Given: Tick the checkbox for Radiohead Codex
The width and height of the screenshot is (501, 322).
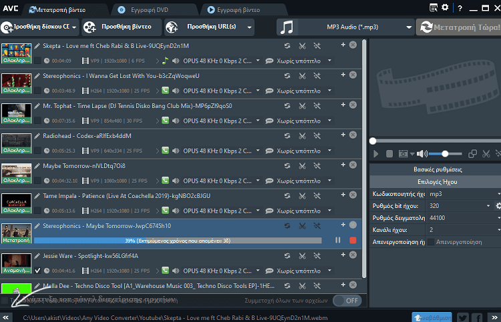Looking at the screenshot, I should tap(37, 151).
